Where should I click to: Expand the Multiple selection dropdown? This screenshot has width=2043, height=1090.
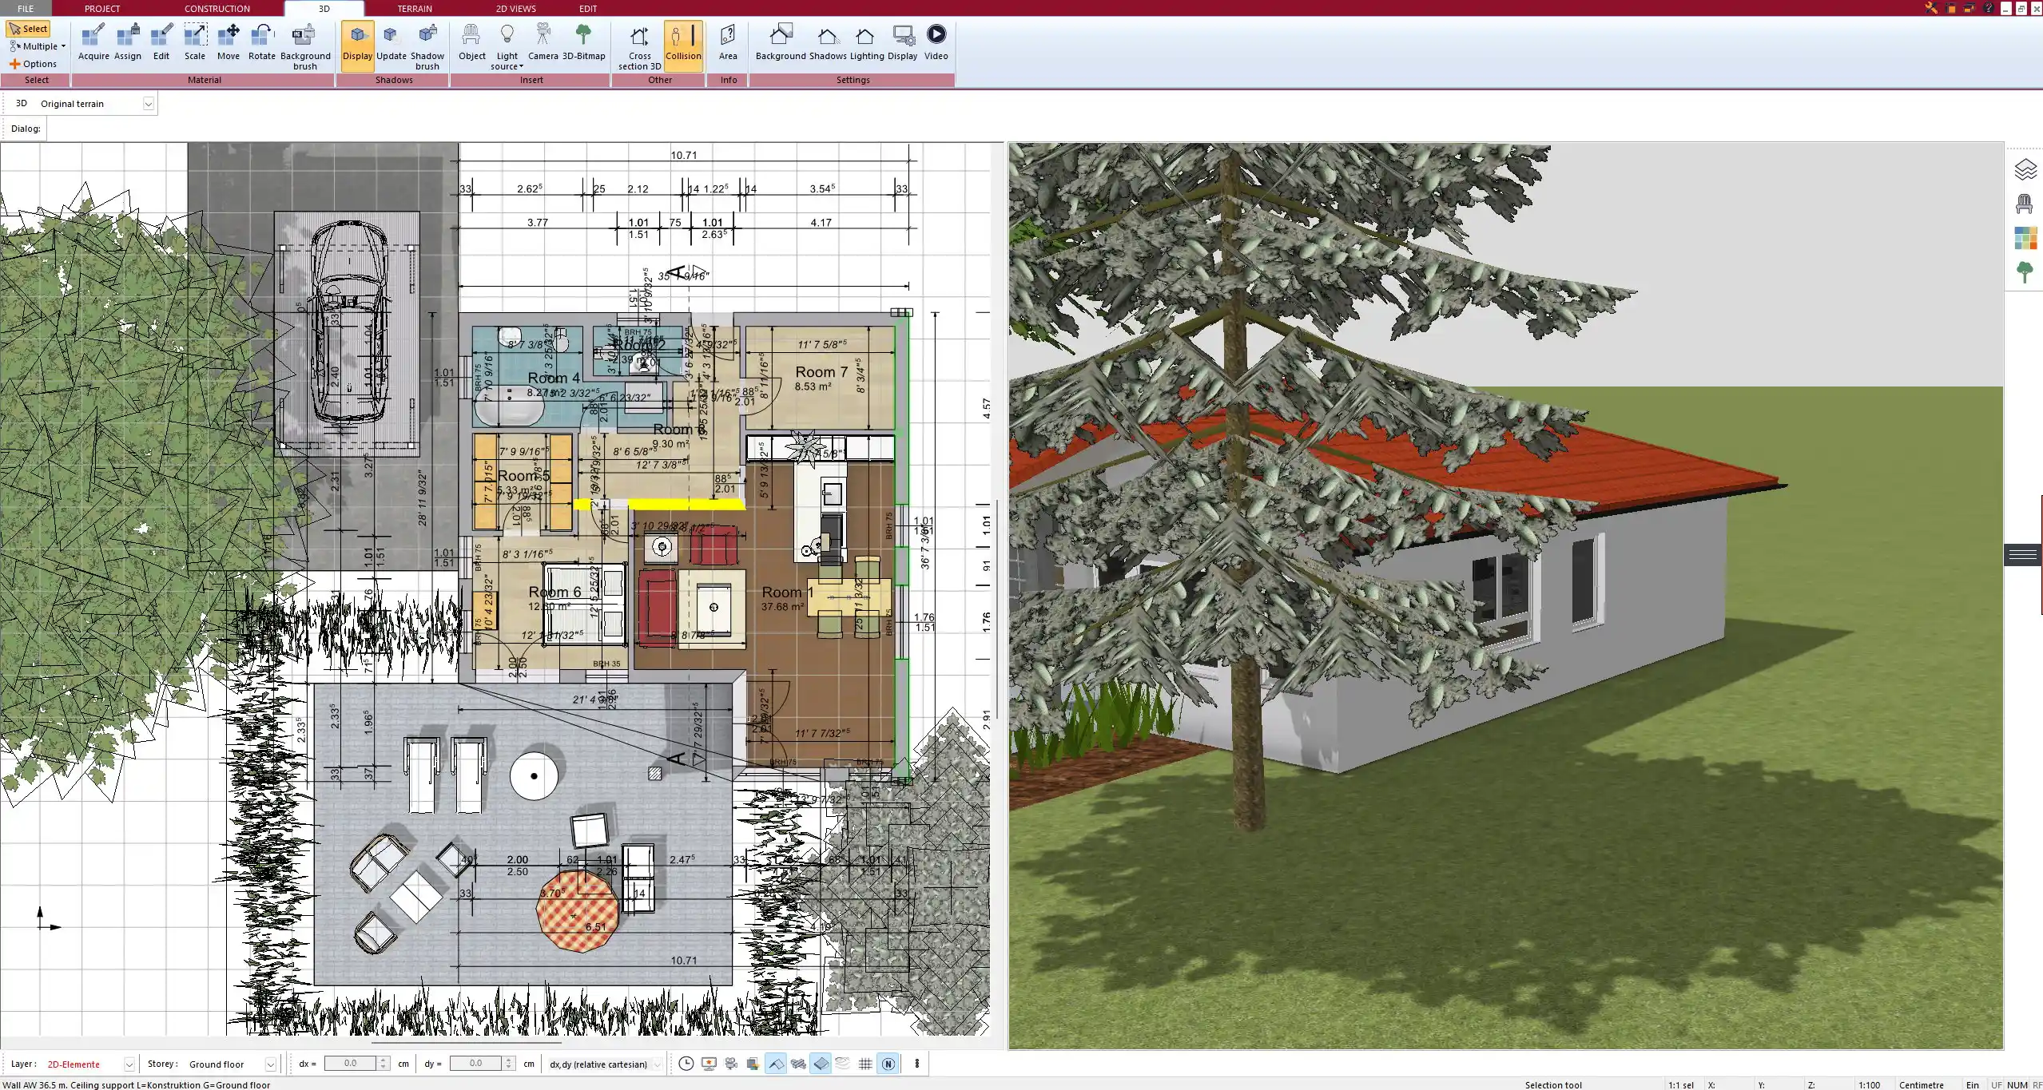tap(38, 46)
